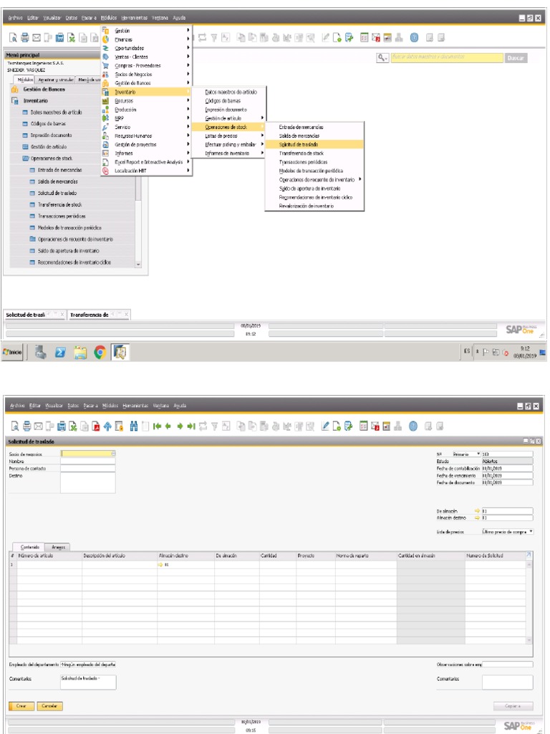Open the Empleado del departamento dropdown

pos(88,664)
